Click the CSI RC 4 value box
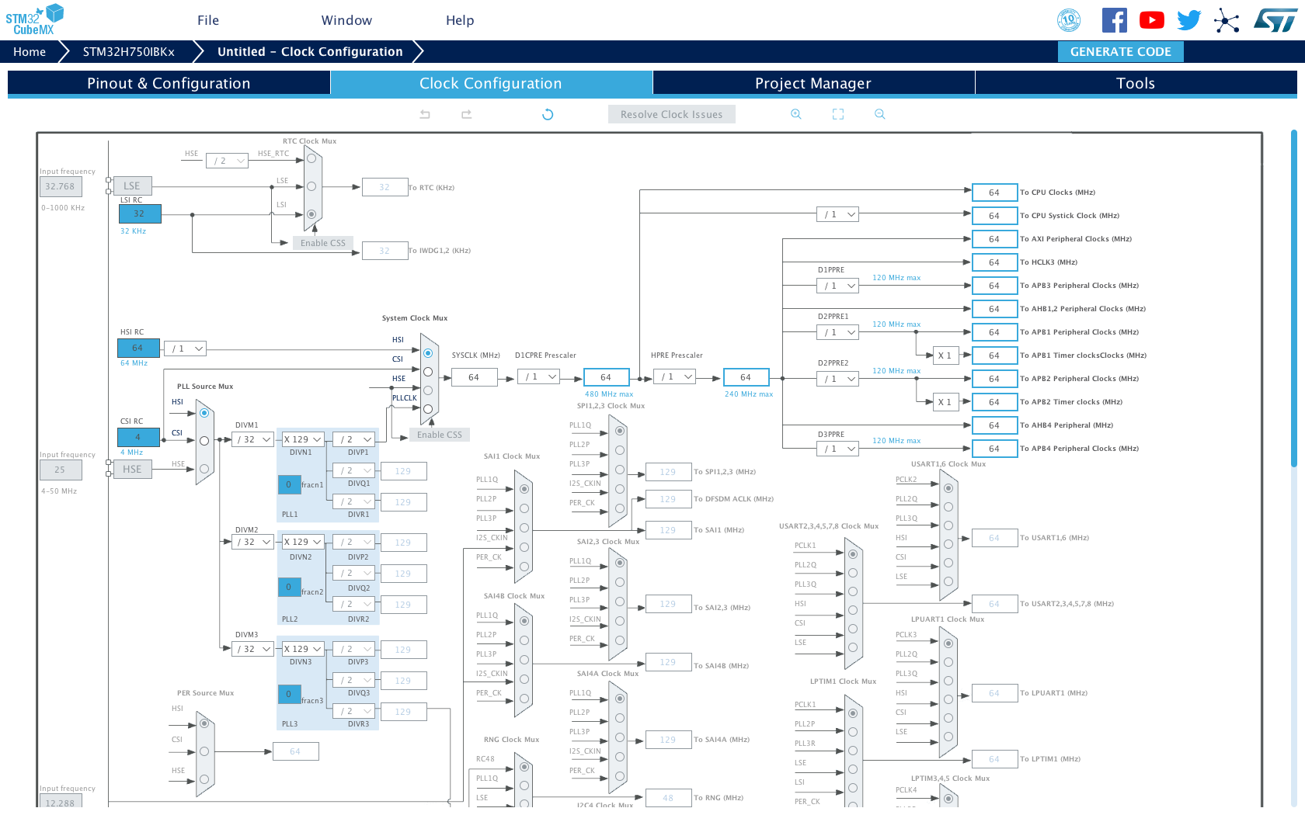 point(139,438)
